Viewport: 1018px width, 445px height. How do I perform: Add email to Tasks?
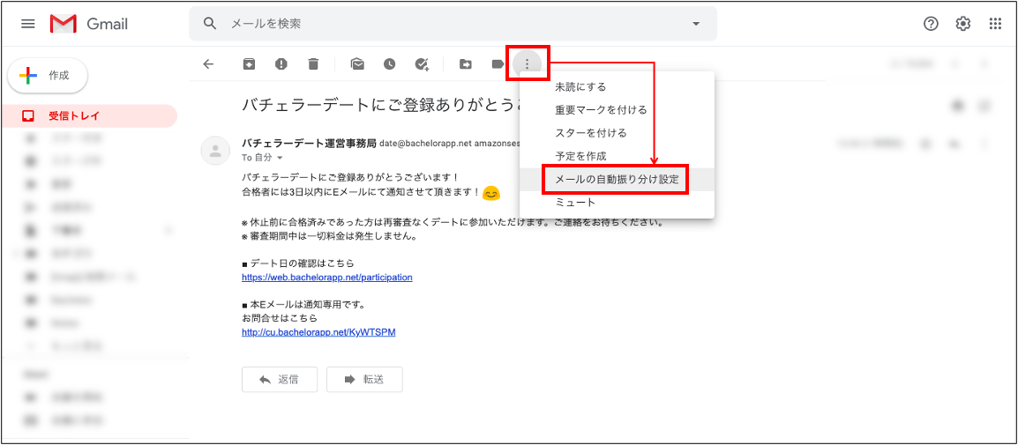tap(422, 63)
